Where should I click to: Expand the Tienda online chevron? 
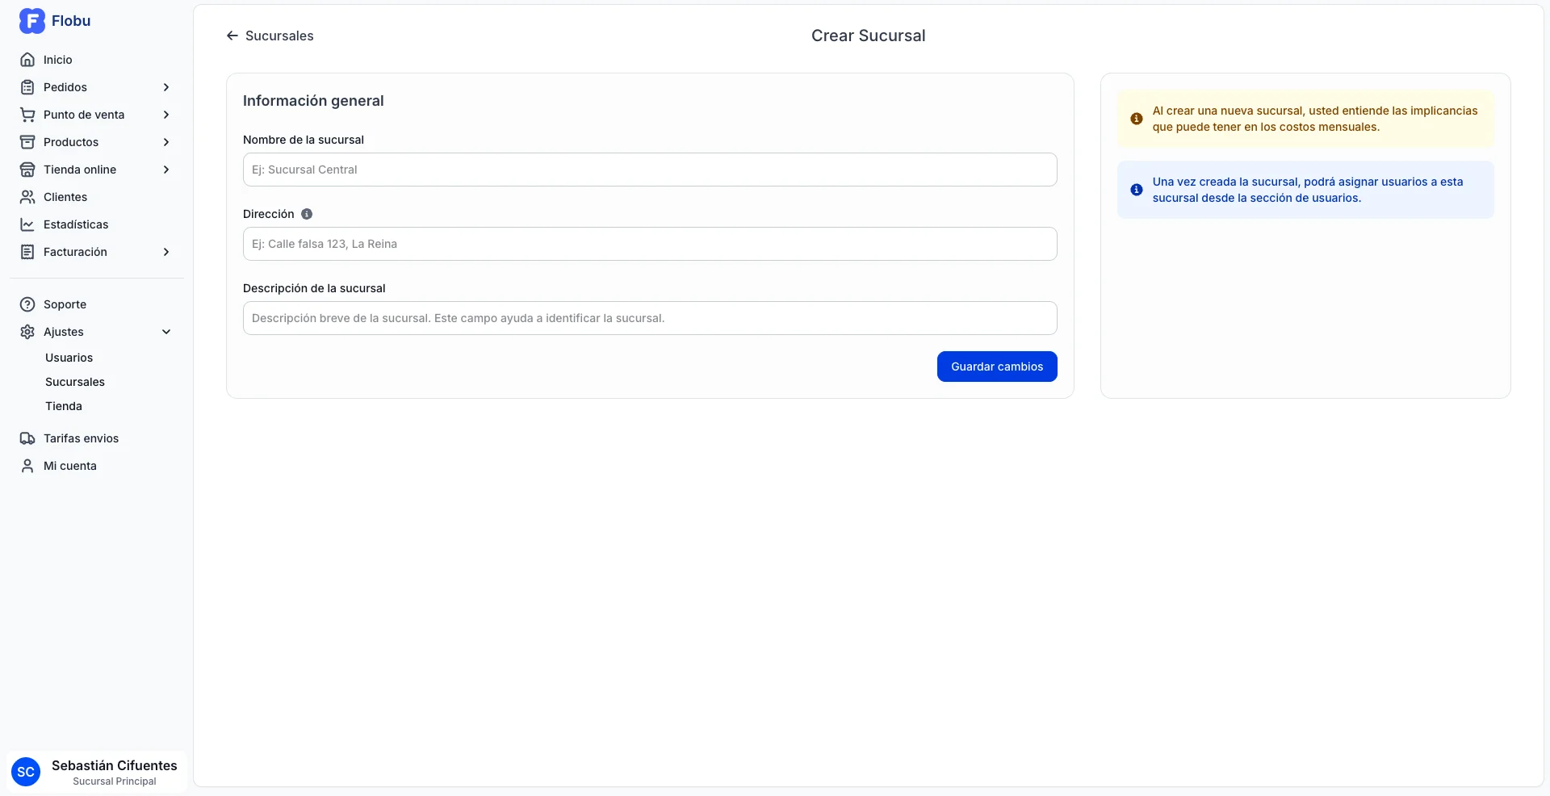[x=166, y=170]
